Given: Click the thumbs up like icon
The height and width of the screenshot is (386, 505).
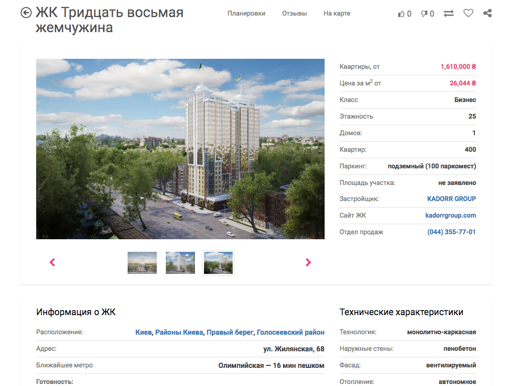Looking at the screenshot, I should pyautogui.click(x=401, y=14).
